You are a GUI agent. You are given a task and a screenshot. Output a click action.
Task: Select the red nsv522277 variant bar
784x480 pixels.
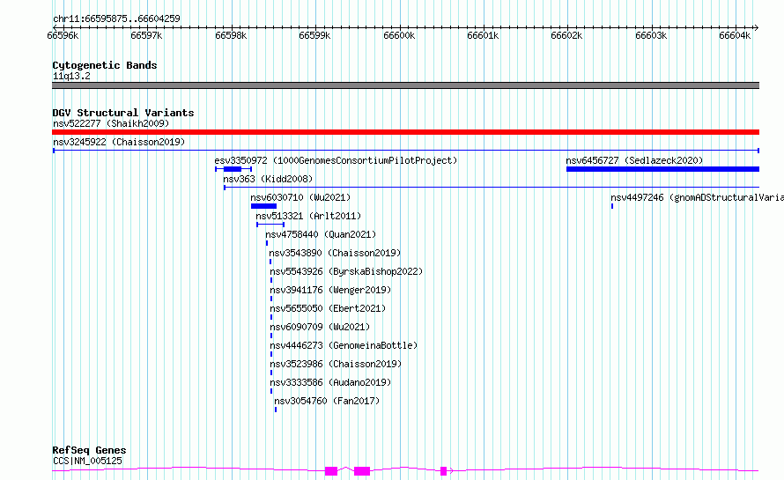click(405, 132)
